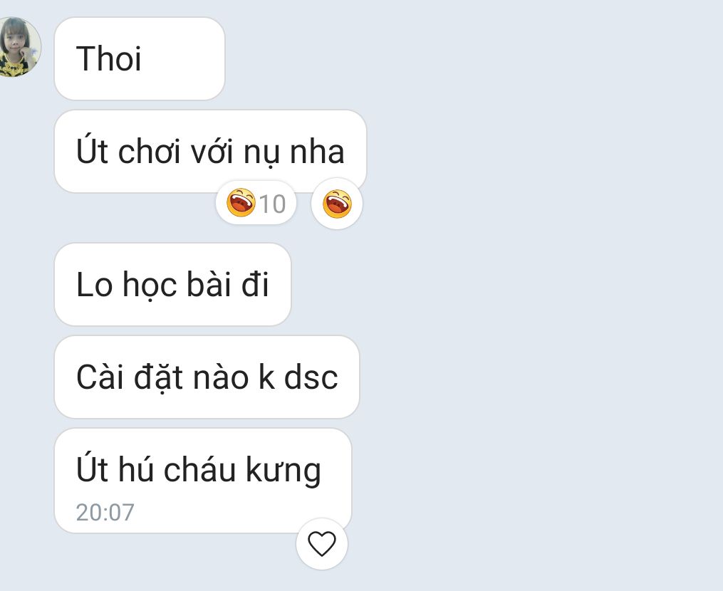The height and width of the screenshot is (591, 723).
Task: Select the "Út chơi với nụ nha" message
Action: coord(210,151)
